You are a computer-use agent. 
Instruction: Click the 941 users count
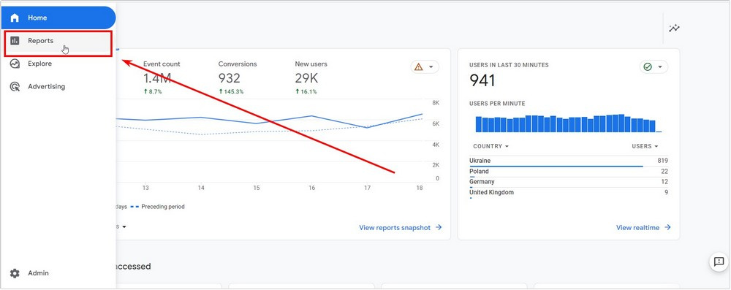(482, 80)
